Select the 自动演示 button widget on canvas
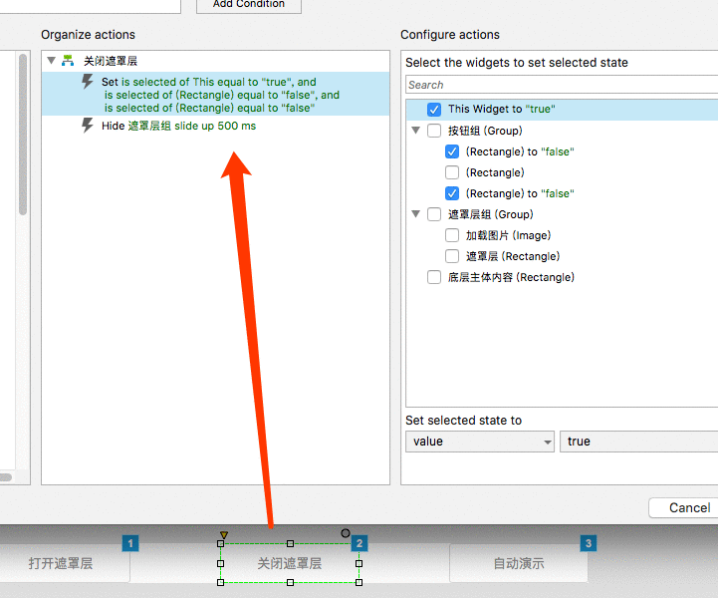The image size is (718, 598). (519, 563)
